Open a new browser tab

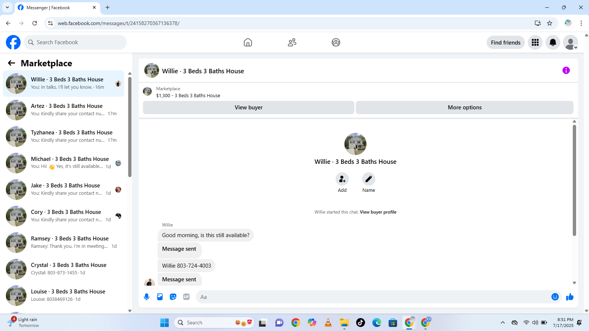point(108,7)
